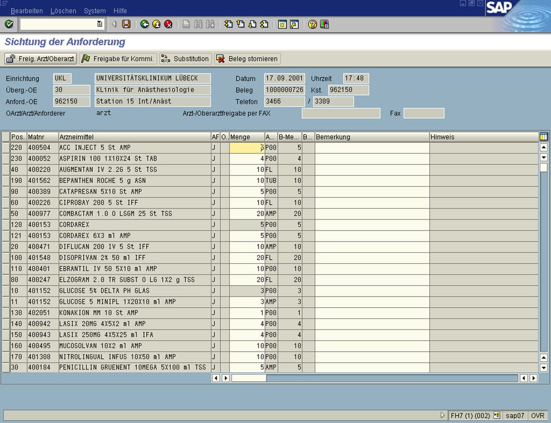Screen dimensions: 551x423
Task: Select row of AUGMENTAN IV 2.2G
Action: click(6, 170)
